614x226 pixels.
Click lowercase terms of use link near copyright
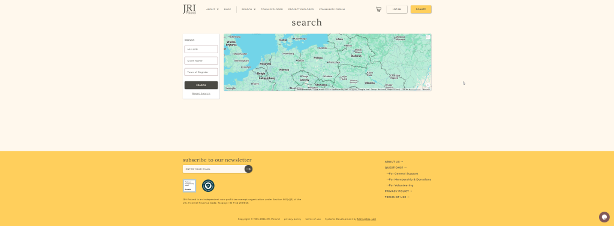313,219
